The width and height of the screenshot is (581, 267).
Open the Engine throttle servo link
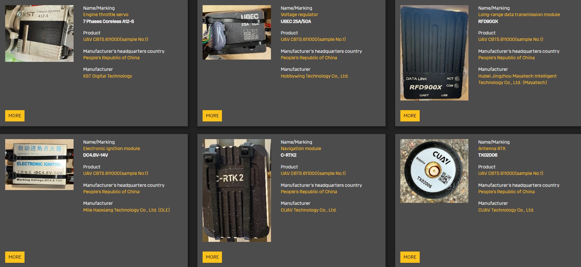click(x=106, y=14)
